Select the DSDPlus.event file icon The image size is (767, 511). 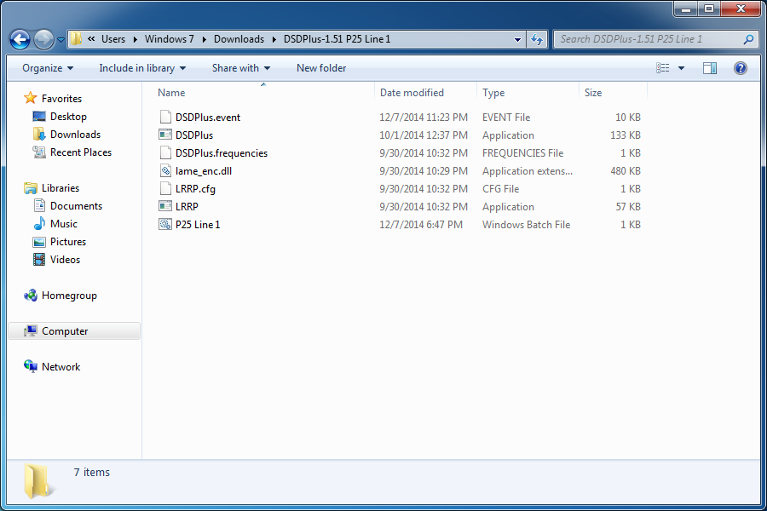tap(165, 117)
